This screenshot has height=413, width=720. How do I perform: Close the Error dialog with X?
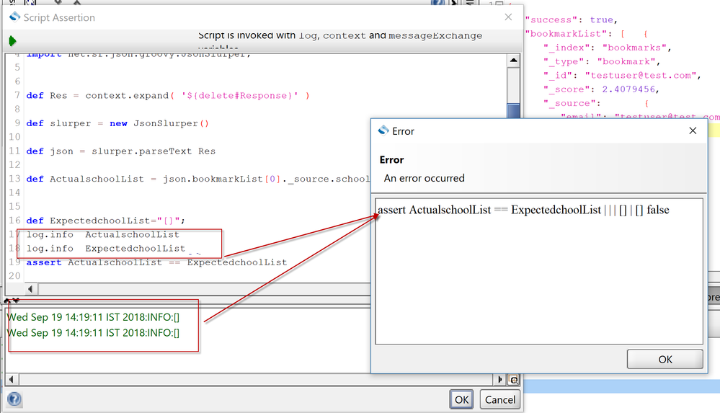(x=693, y=131)
